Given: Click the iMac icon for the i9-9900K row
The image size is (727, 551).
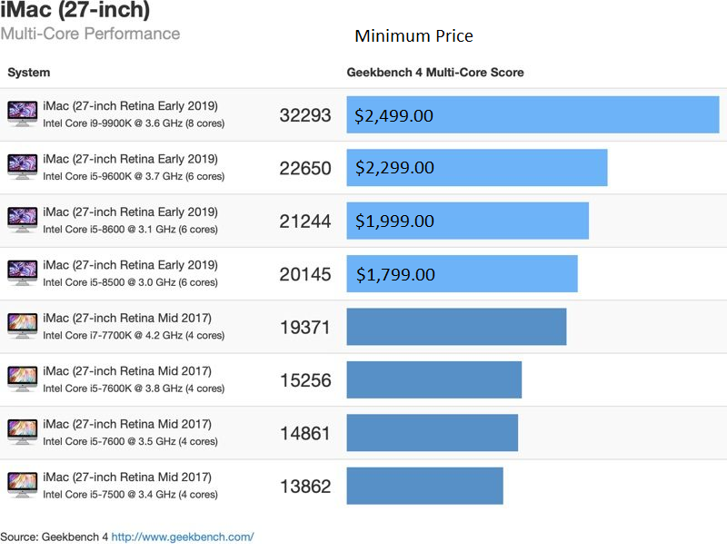Looking at the screenshot, I should 22,113.
